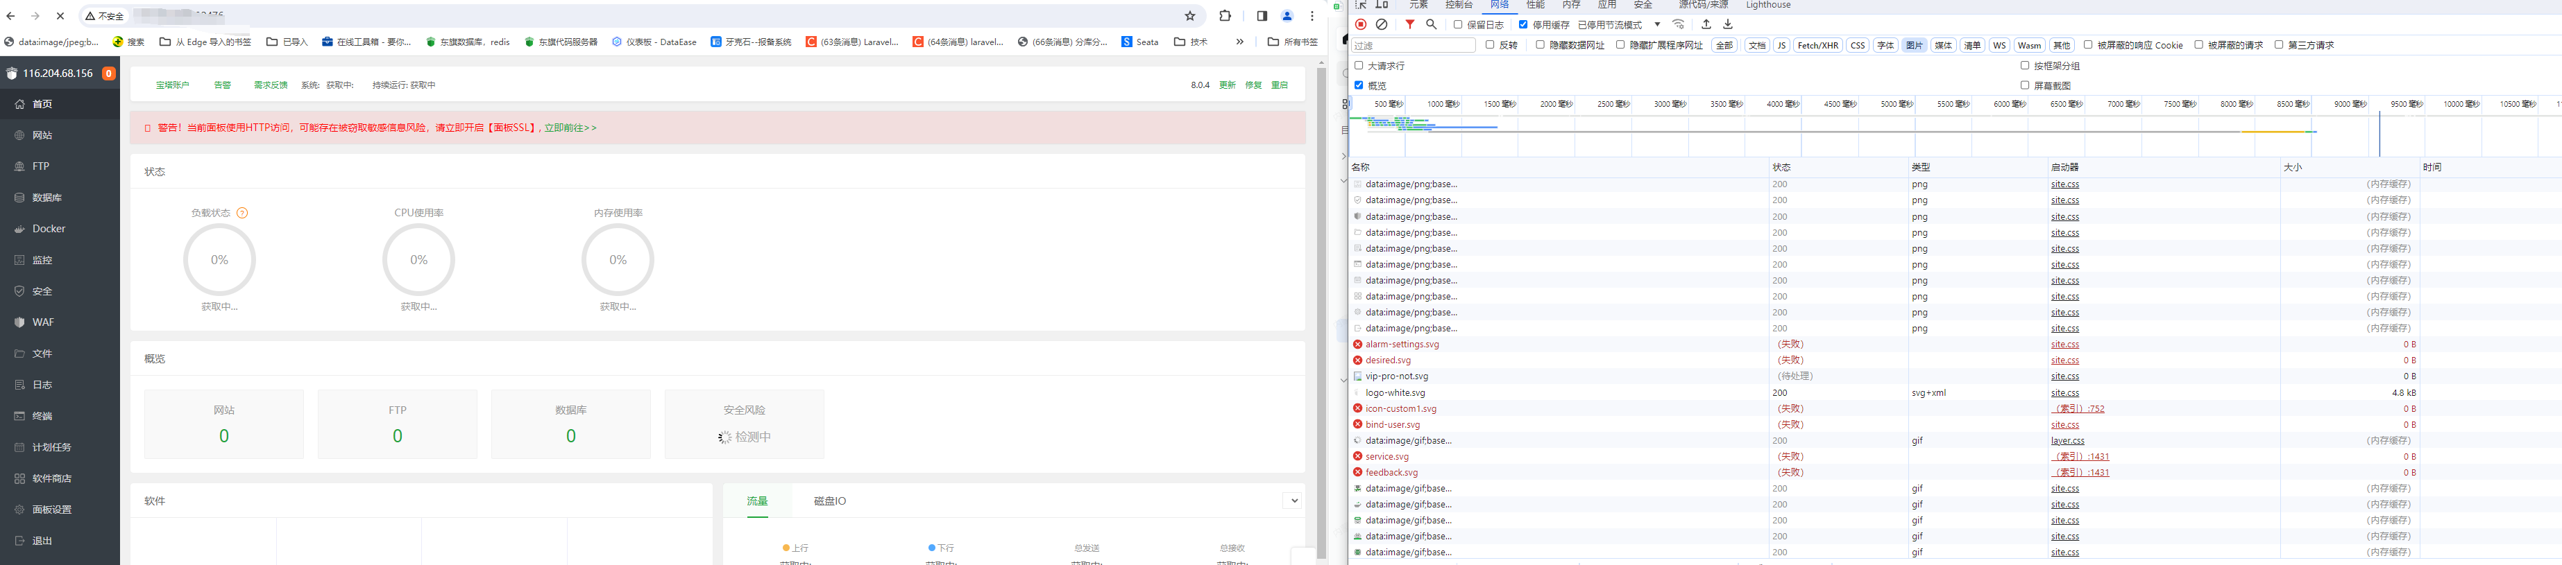This screenshot has height=565, width=2562.
Task: Toggle DevTools device toolbar icon
Action: coord(1382,5)
